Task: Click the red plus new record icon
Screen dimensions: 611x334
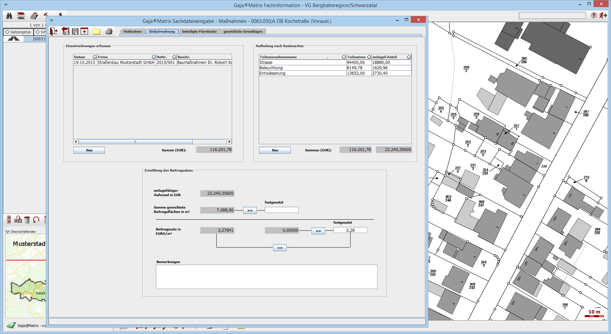Action: pos(84,31)
